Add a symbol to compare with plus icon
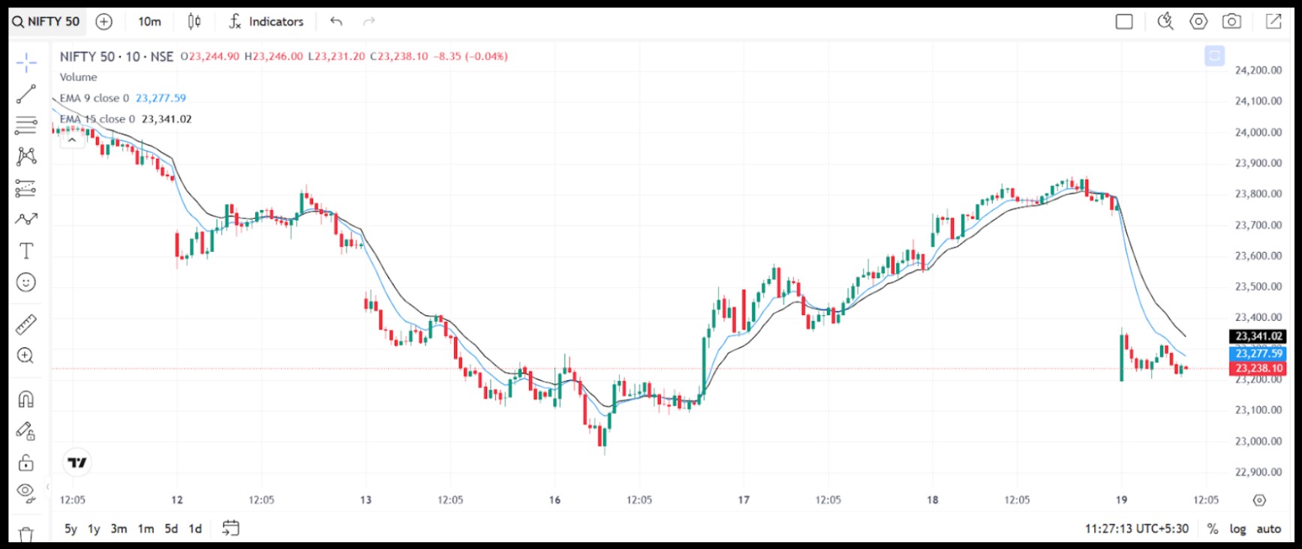This screenshot has height=549, width=1302. pyautogui.click(x=104, y=22)
